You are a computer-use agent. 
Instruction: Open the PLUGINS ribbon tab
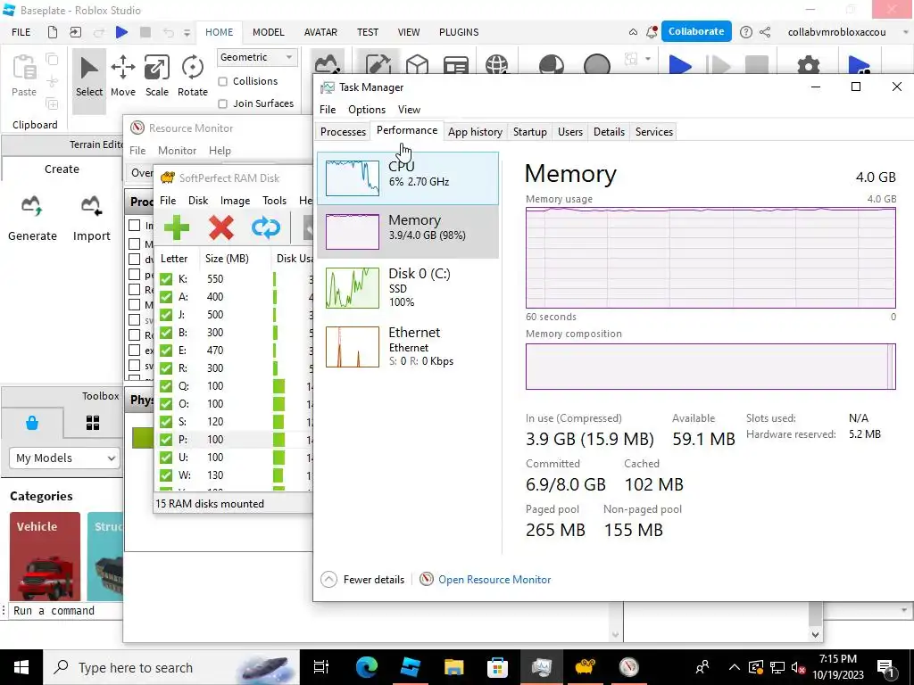click(459, 32)
